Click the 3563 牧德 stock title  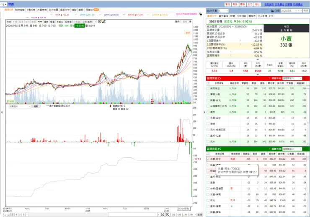216,21
